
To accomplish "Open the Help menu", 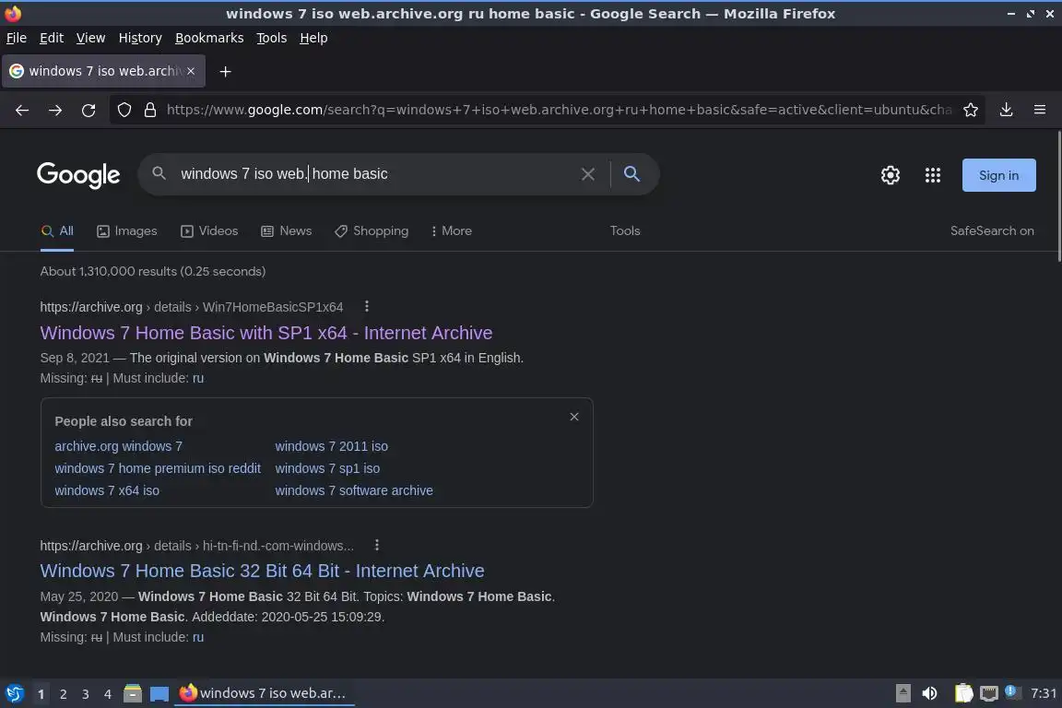I will point(313,38).
